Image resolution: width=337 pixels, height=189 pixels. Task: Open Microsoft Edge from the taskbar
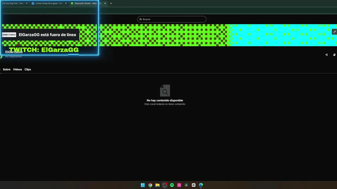(x=201, y=185)
